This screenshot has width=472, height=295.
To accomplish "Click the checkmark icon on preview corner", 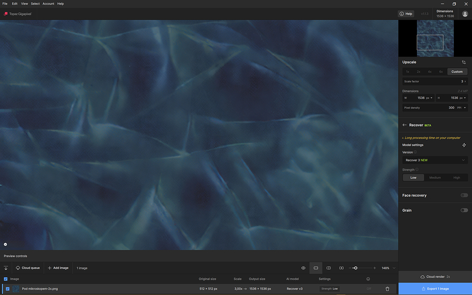I will click(6, 244).
